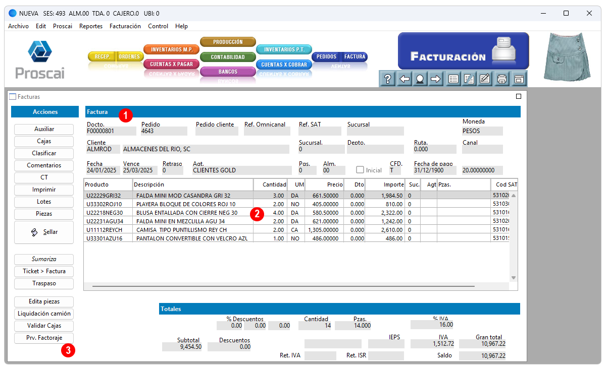Click the Prv. Factoraje button

click(x=44, y=338)
